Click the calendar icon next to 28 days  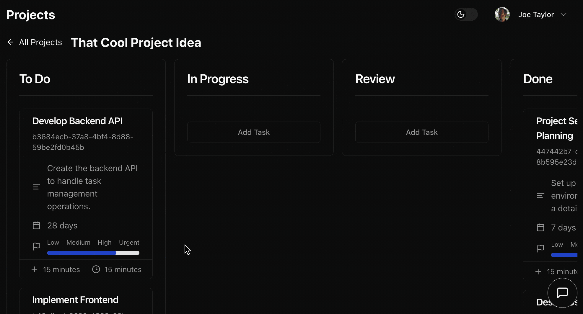[37, 225]
